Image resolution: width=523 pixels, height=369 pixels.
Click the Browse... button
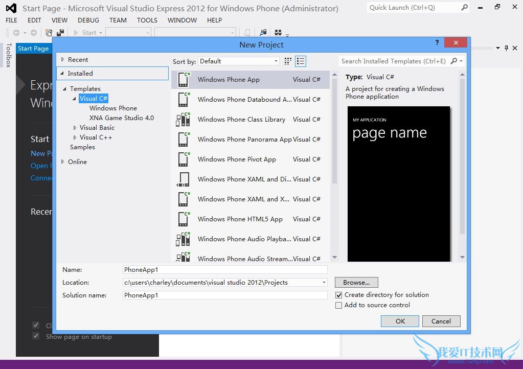[x=356, y=283]
